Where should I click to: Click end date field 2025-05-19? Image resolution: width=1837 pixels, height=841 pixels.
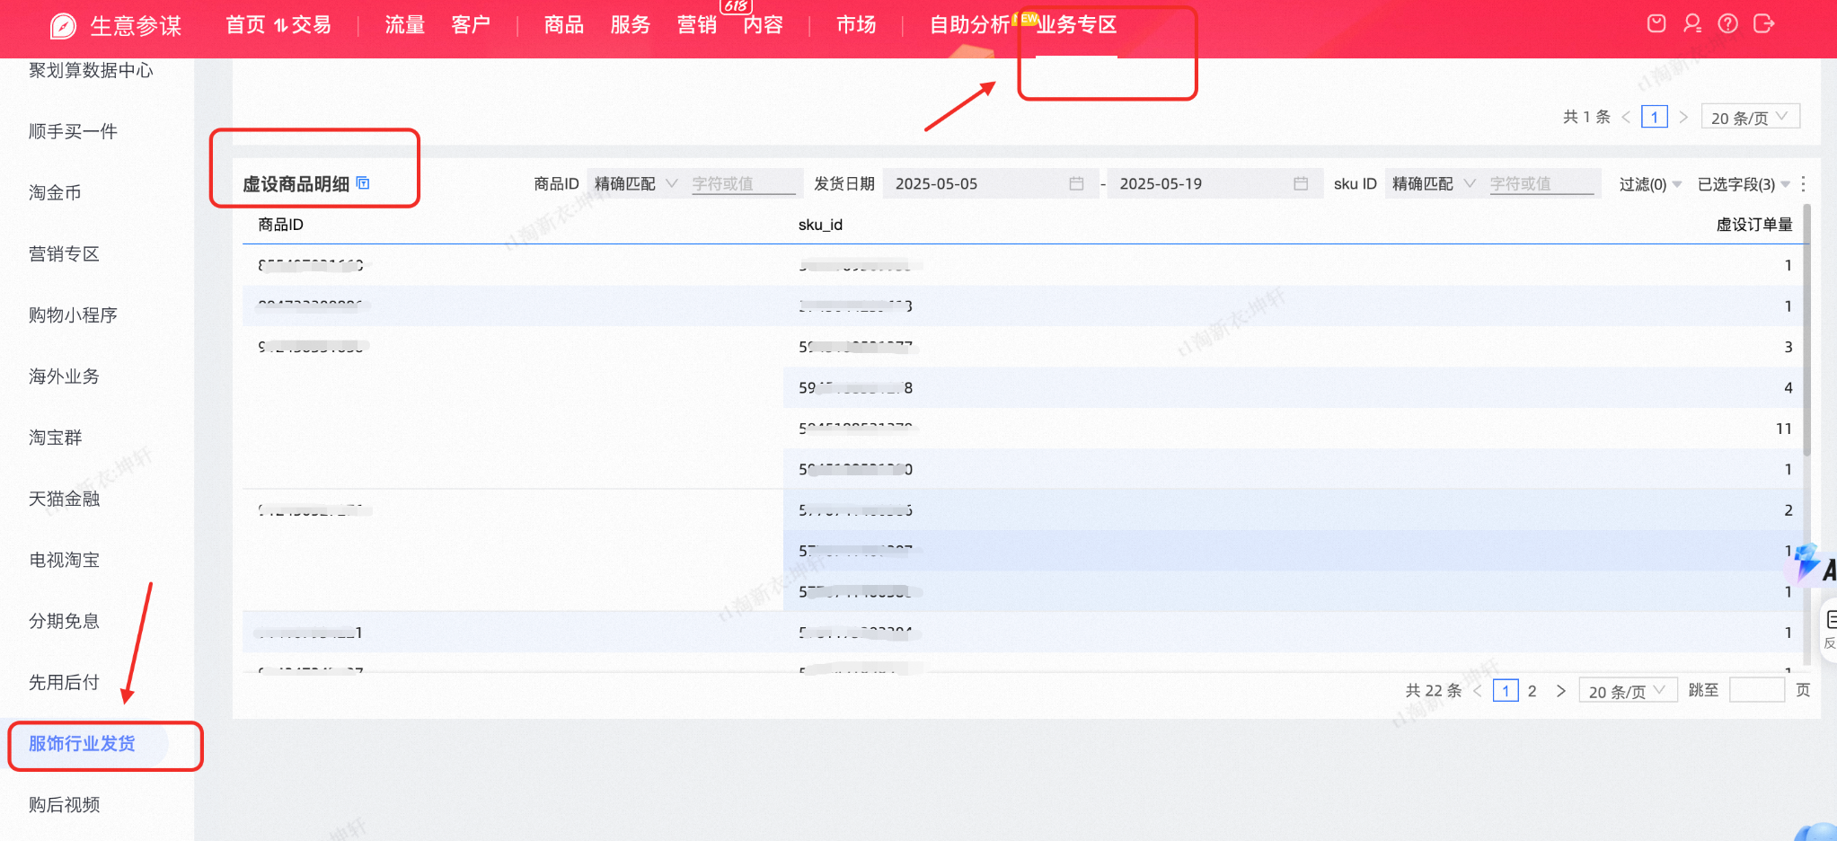point(1214,183)
